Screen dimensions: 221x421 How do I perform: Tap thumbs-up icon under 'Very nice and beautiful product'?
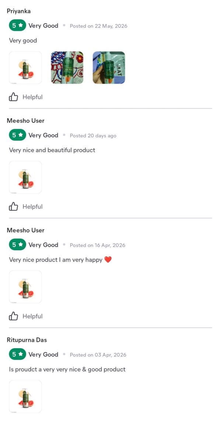[13, 206]
